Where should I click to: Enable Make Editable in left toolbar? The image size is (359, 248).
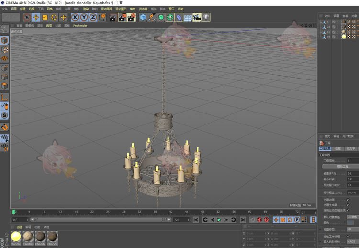(x=5, y=29)
